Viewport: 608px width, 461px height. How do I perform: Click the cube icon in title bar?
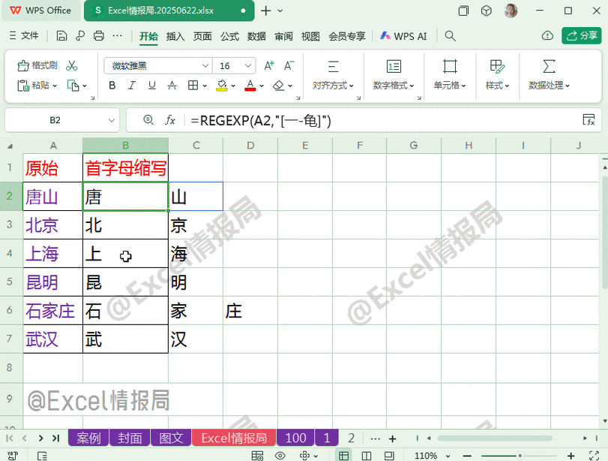click(487, 11)
